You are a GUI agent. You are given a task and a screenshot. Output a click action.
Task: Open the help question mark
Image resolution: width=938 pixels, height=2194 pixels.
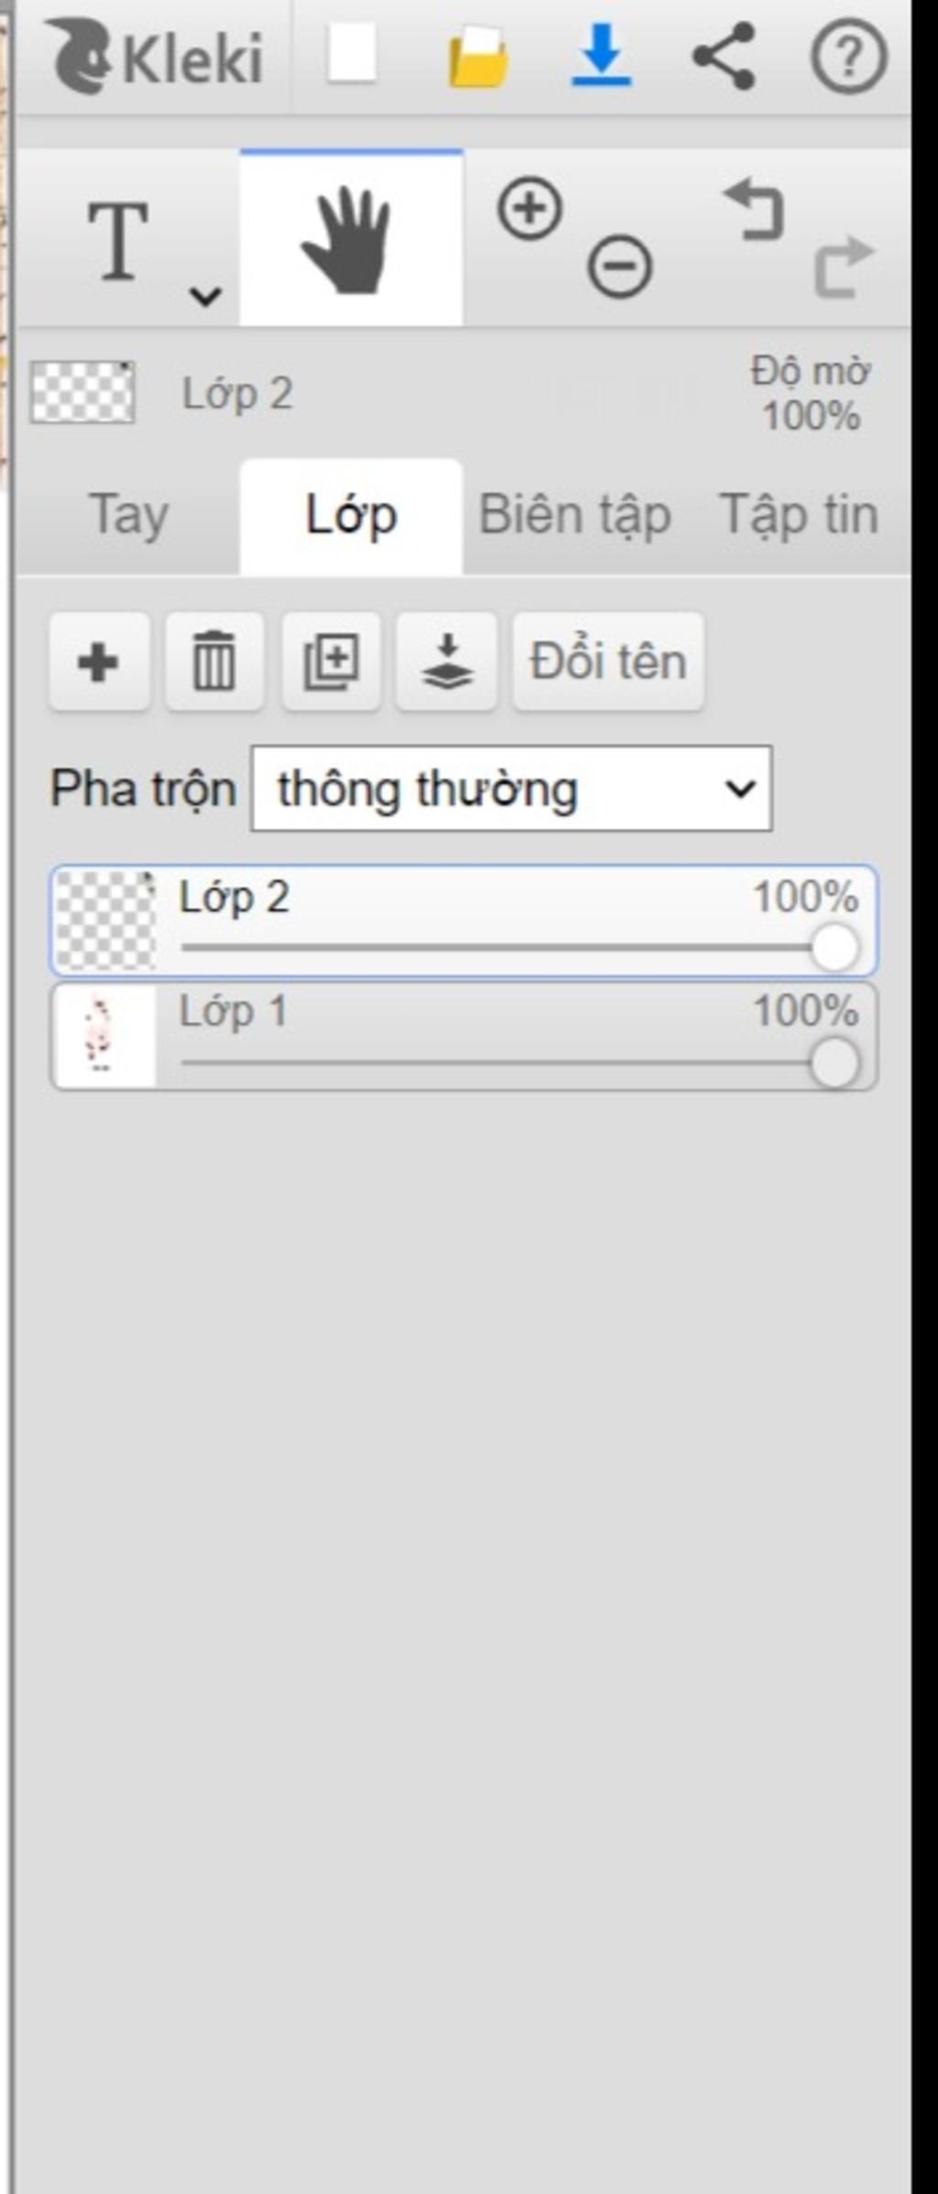coord(848,57)
